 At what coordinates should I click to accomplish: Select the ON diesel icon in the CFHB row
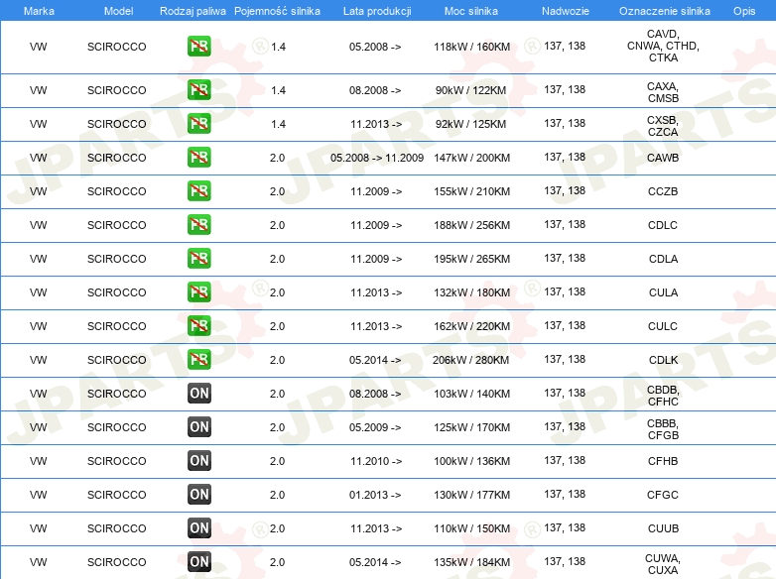point(198,461)
